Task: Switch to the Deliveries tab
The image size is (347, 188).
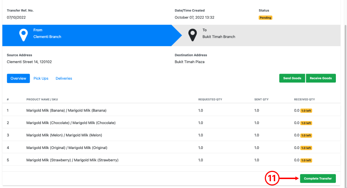Action: [x=64, y=78]
